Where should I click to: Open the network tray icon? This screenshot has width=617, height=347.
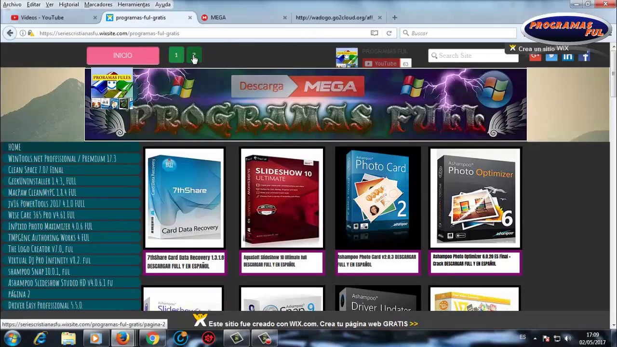557,338
